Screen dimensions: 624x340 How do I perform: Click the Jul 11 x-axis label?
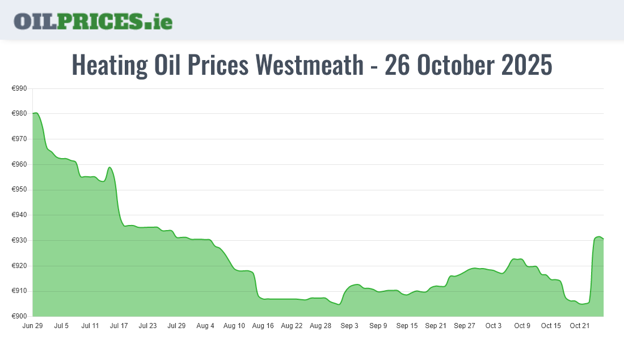pyautogui.click(x=90, y=326)
